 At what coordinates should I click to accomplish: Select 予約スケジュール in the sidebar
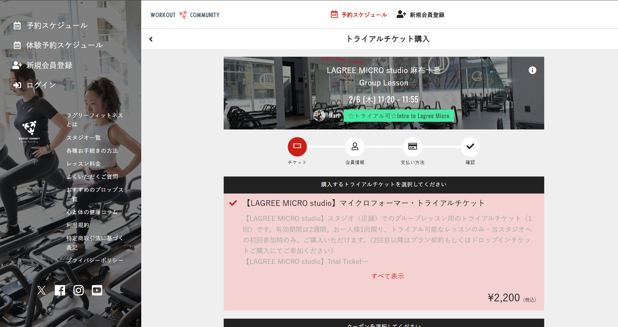[57, 26]
